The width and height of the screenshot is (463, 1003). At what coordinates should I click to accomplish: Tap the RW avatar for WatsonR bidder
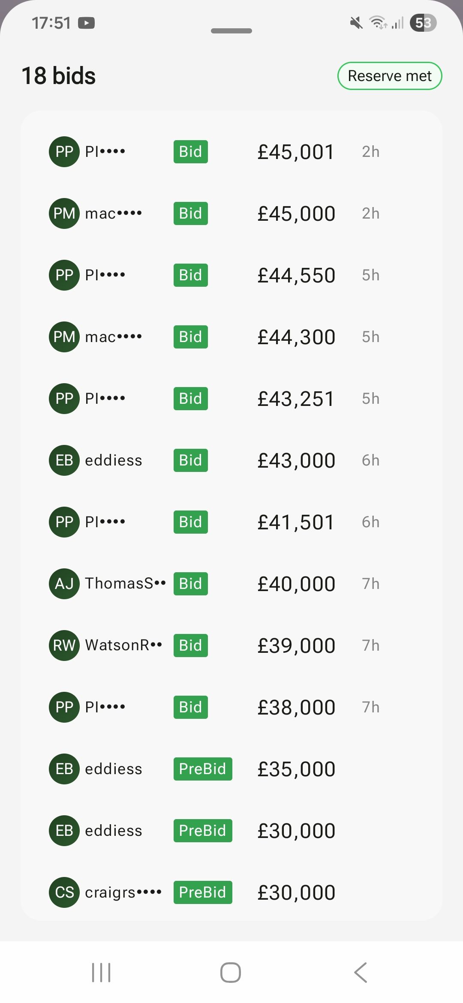coord(64,646)
